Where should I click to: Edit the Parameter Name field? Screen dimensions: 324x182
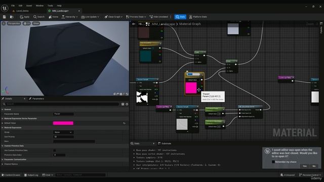pos(63,114)
